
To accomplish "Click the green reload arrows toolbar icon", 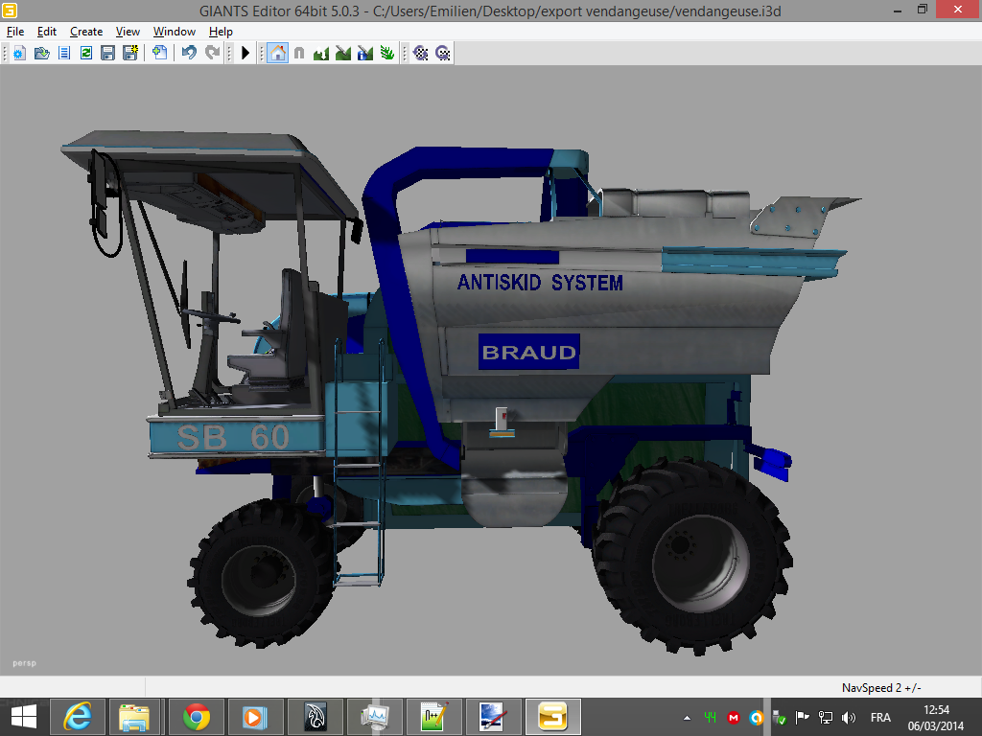I will coord(85,54).
